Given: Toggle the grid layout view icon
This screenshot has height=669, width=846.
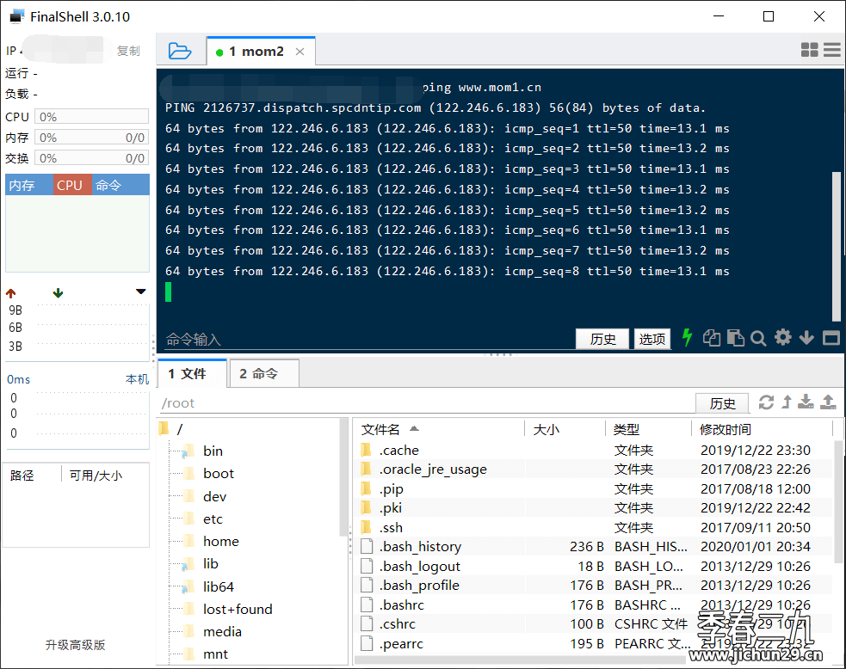Looking at the screenshot, I should tap(810, 51).
